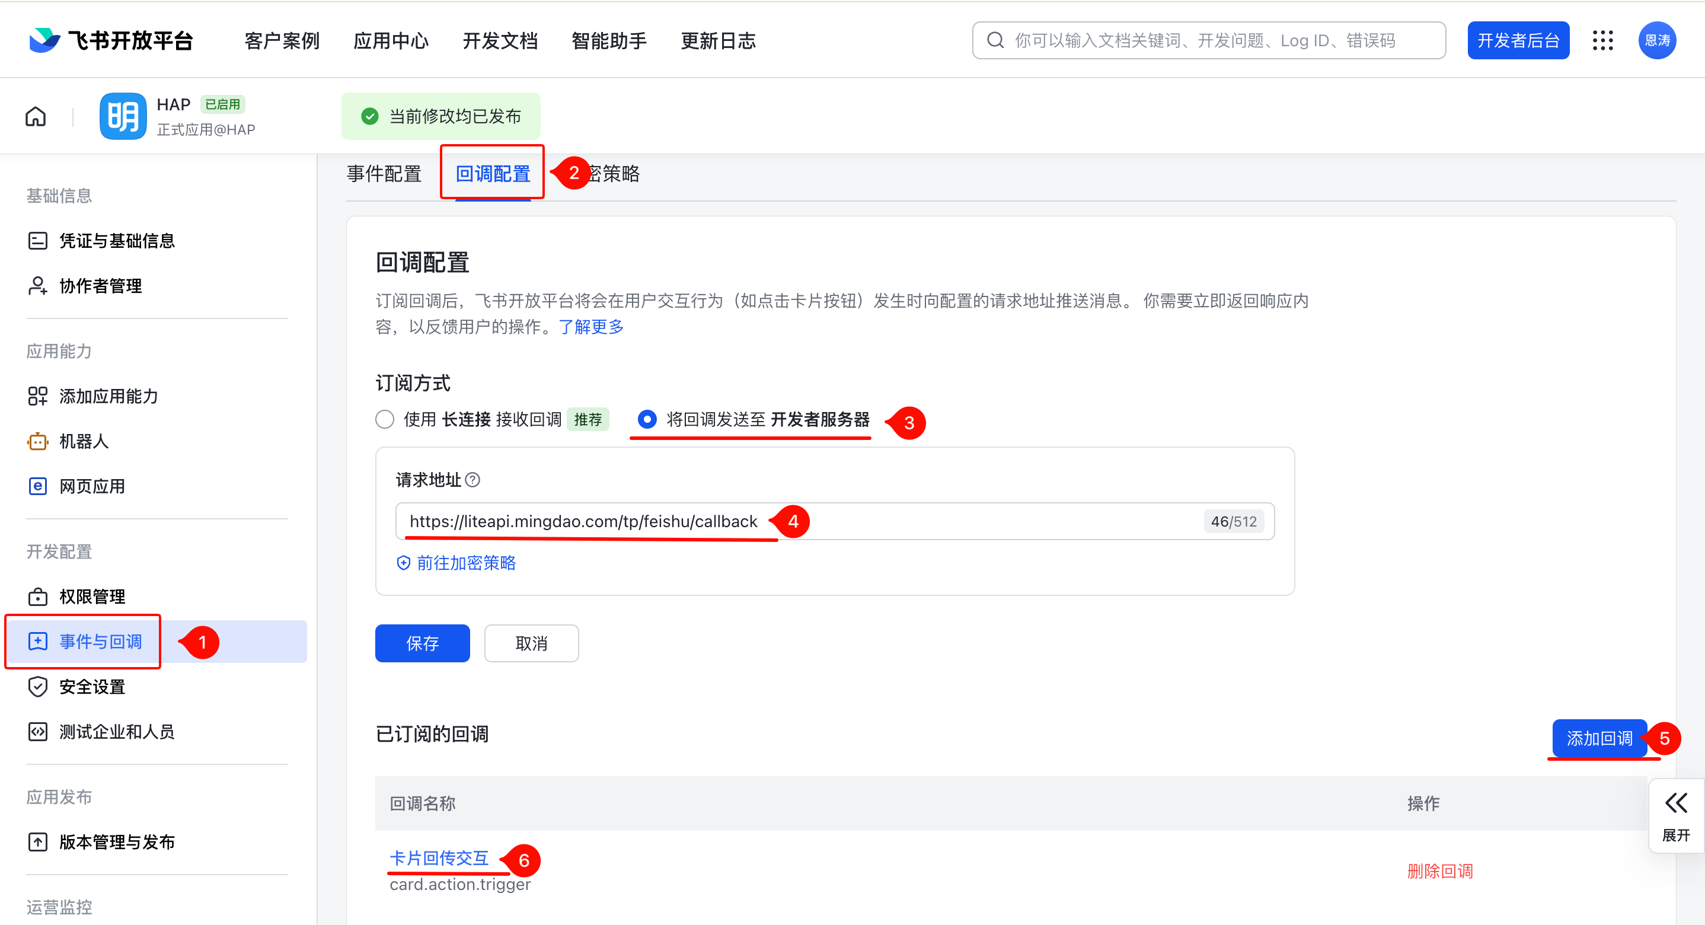The image size is (1705, 925).
Task: Click the Feishu Open Platform logo
Action: [x=110, y=40]
